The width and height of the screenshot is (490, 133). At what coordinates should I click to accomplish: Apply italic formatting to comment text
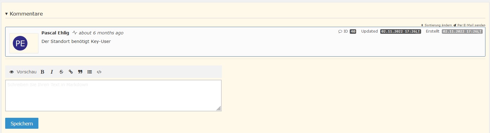click(52, 72)
